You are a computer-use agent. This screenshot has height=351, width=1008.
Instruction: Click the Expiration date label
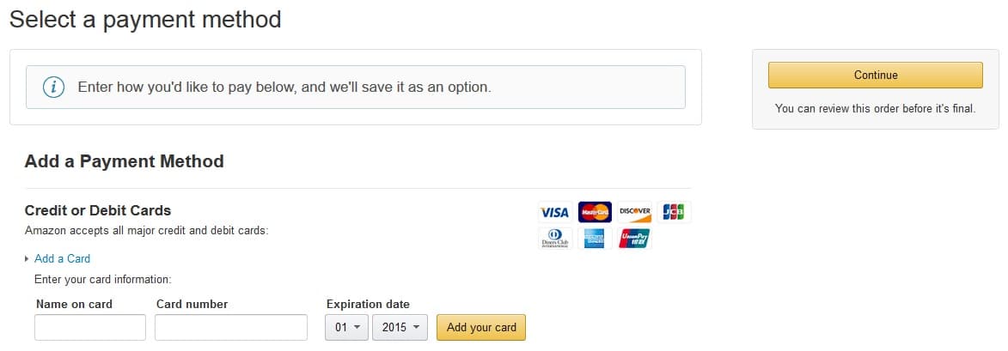[x=368, y=304]
